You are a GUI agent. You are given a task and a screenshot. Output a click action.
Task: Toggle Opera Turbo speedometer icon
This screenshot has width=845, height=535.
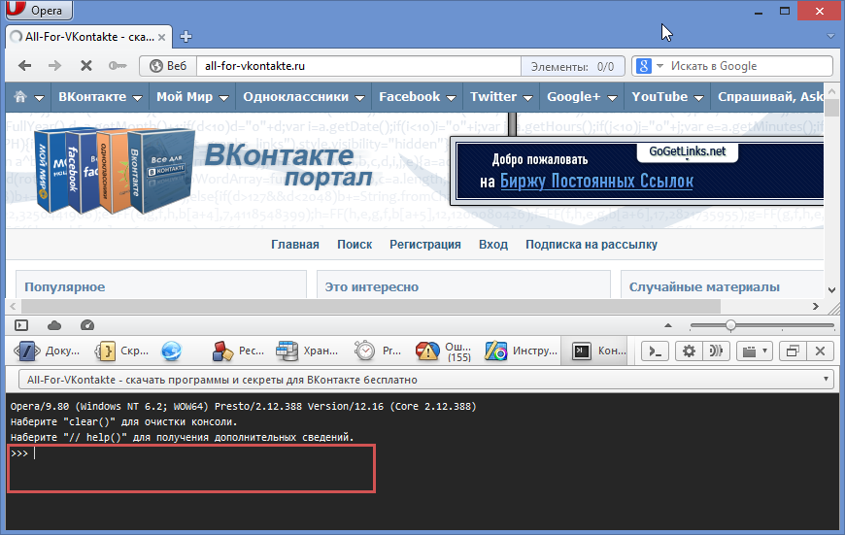pyautogui.click(x=87, y=325)
